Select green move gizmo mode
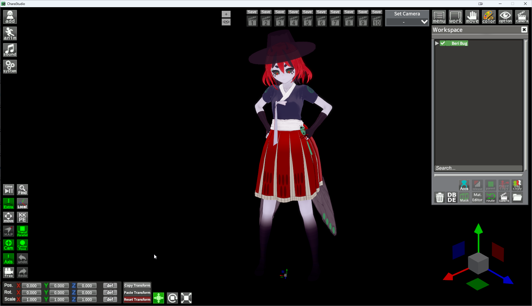 pos(159,298)
